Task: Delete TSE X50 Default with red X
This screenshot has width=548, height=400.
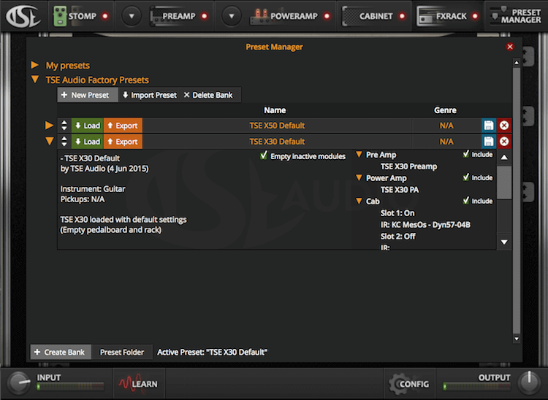Action: click(504, 126)
